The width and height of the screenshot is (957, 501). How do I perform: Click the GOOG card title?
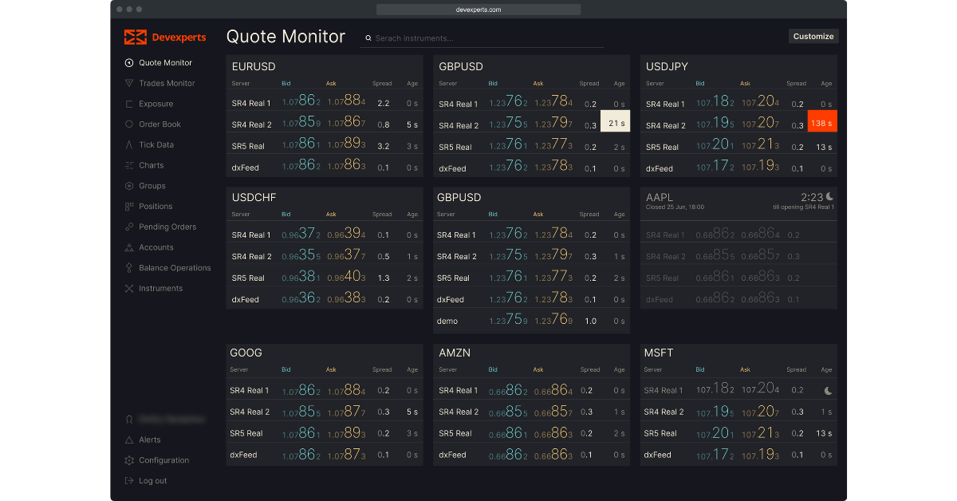pyautogui.click(x=246, y=353)
